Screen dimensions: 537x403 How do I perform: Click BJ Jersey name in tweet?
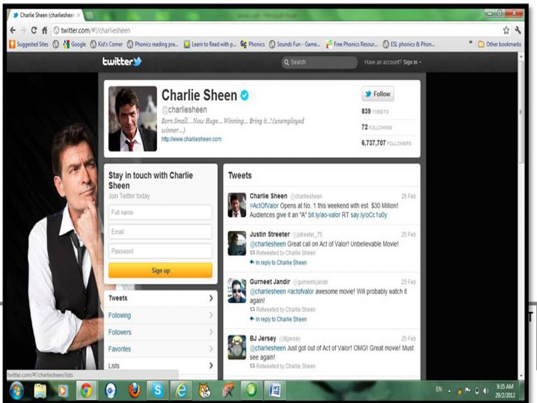[263, 338]
